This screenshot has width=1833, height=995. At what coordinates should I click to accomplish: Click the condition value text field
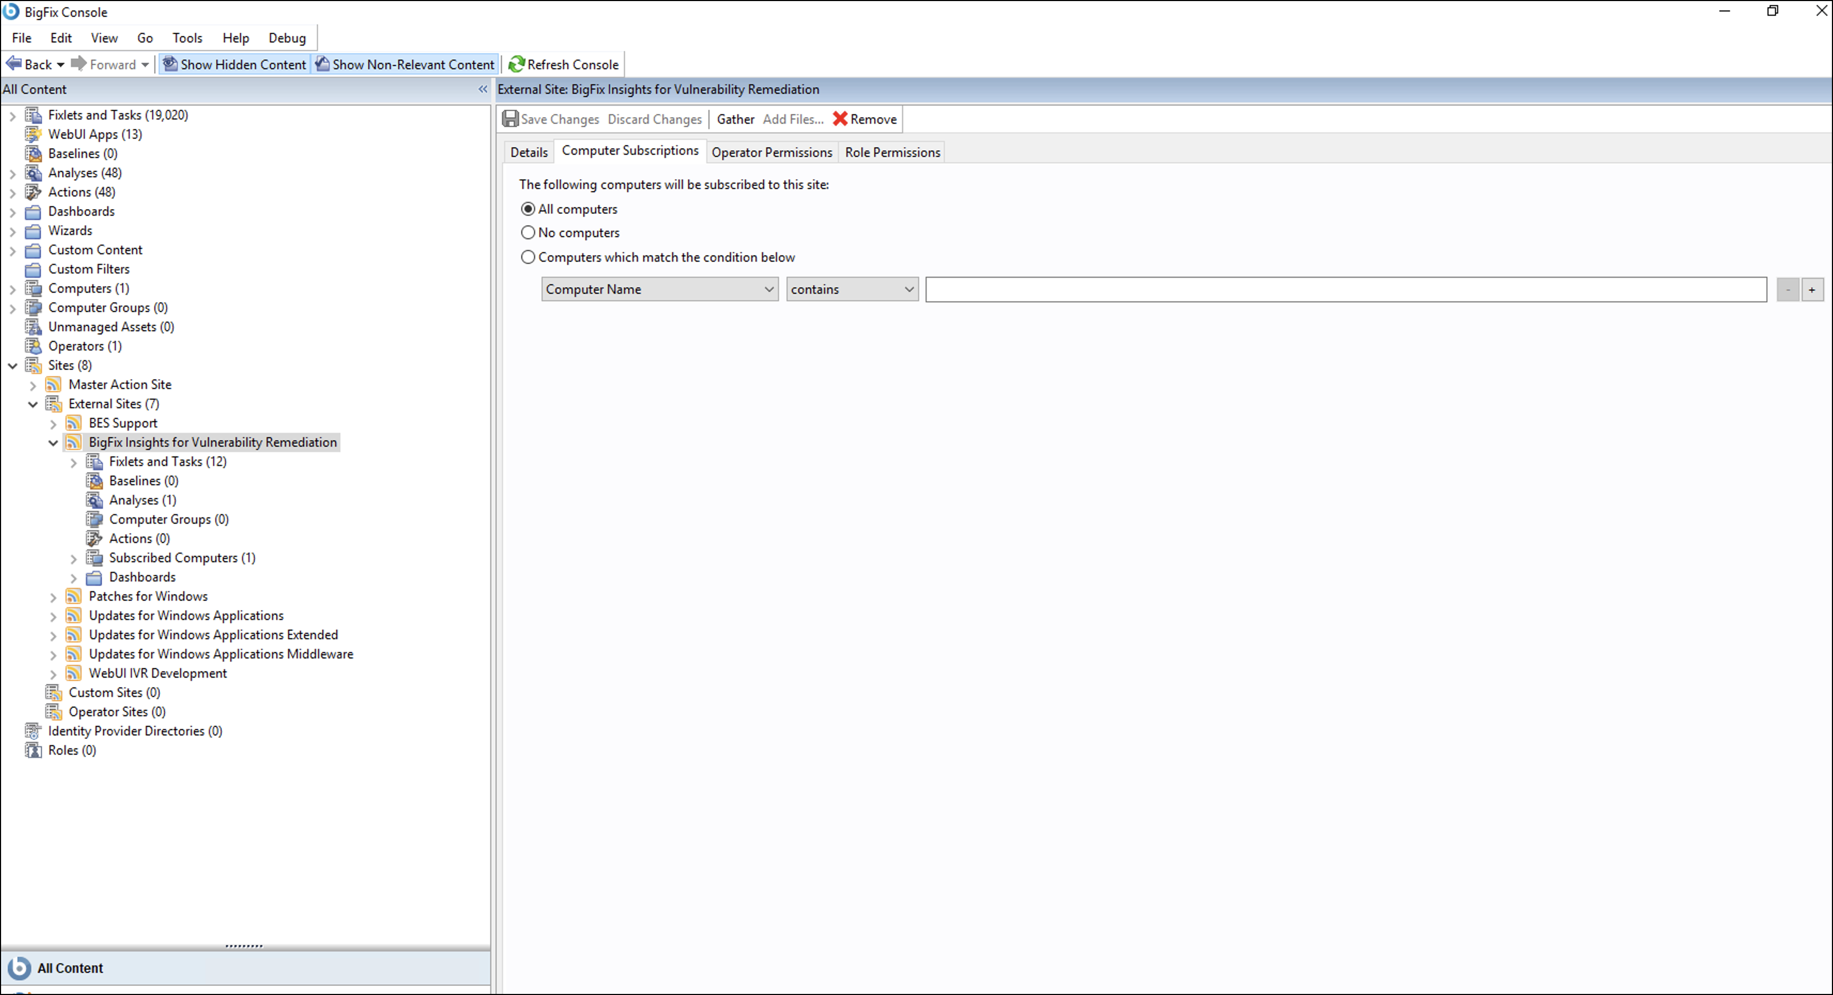pos(1345,289)
